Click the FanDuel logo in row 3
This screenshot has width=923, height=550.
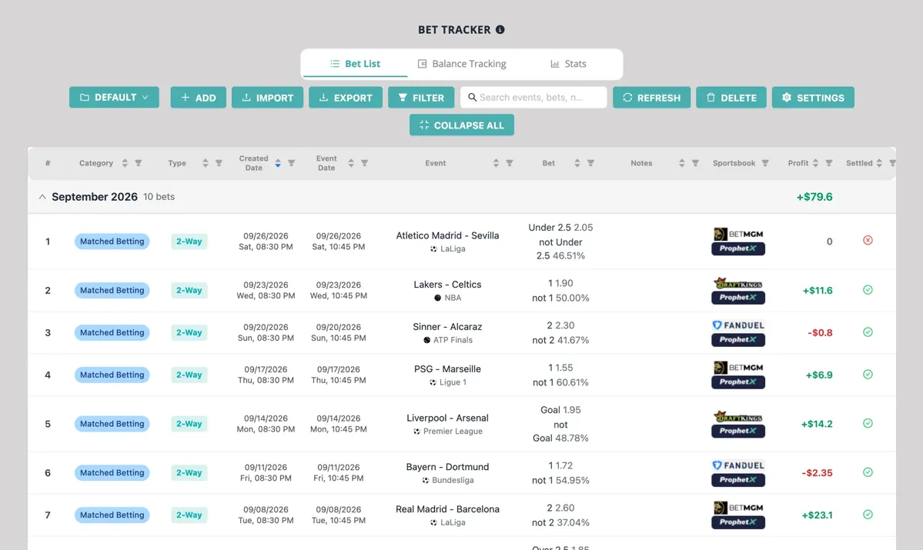click(738, 325)
